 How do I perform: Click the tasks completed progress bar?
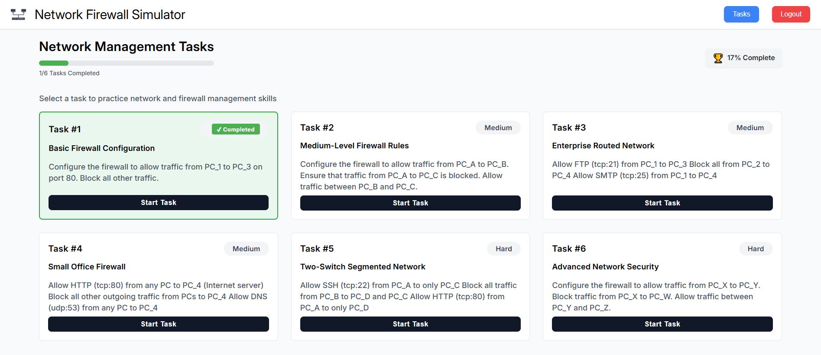tap(126, 63)
